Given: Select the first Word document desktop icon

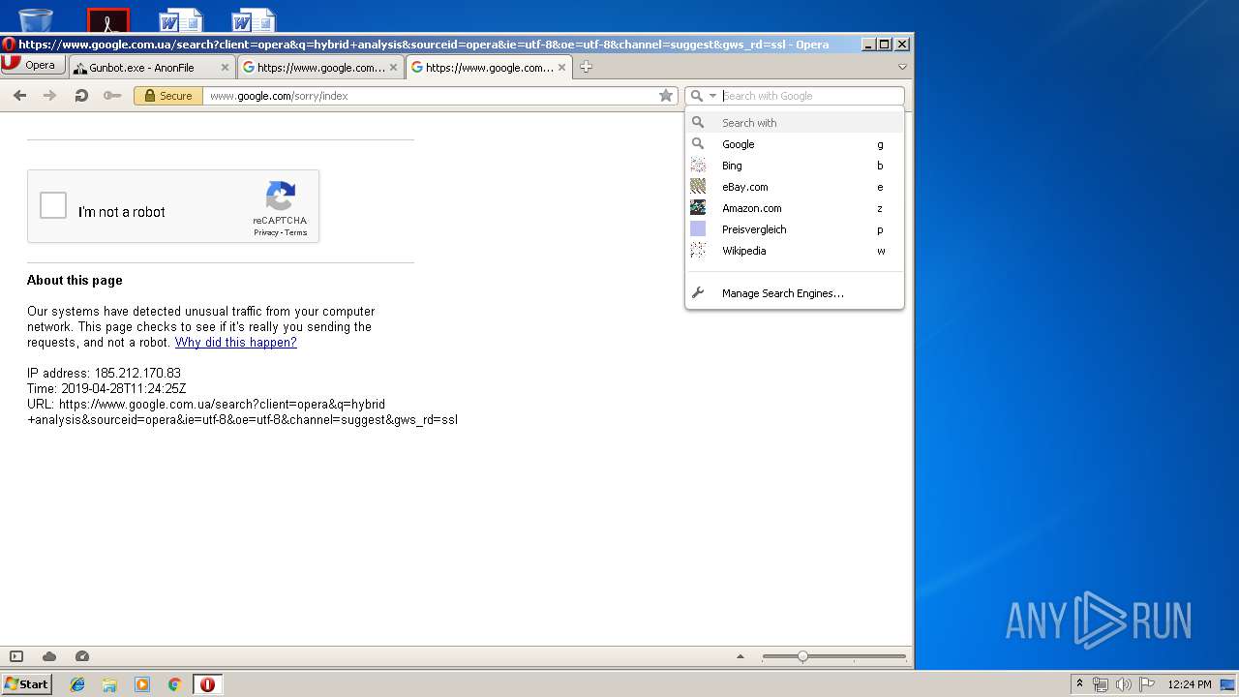Looking at the screenshot, I should coord(181,20).
